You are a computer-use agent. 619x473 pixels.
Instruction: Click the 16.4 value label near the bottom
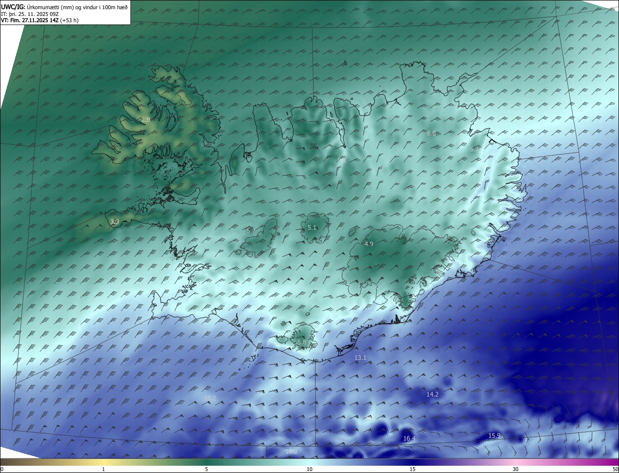click(x=409, y=438)
